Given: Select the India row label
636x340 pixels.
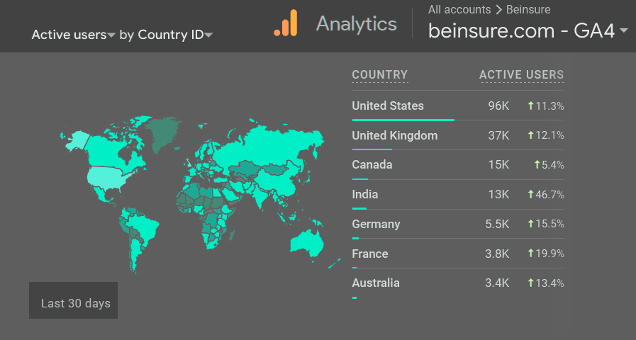Looking at the screenshot, I should (365, 195).
